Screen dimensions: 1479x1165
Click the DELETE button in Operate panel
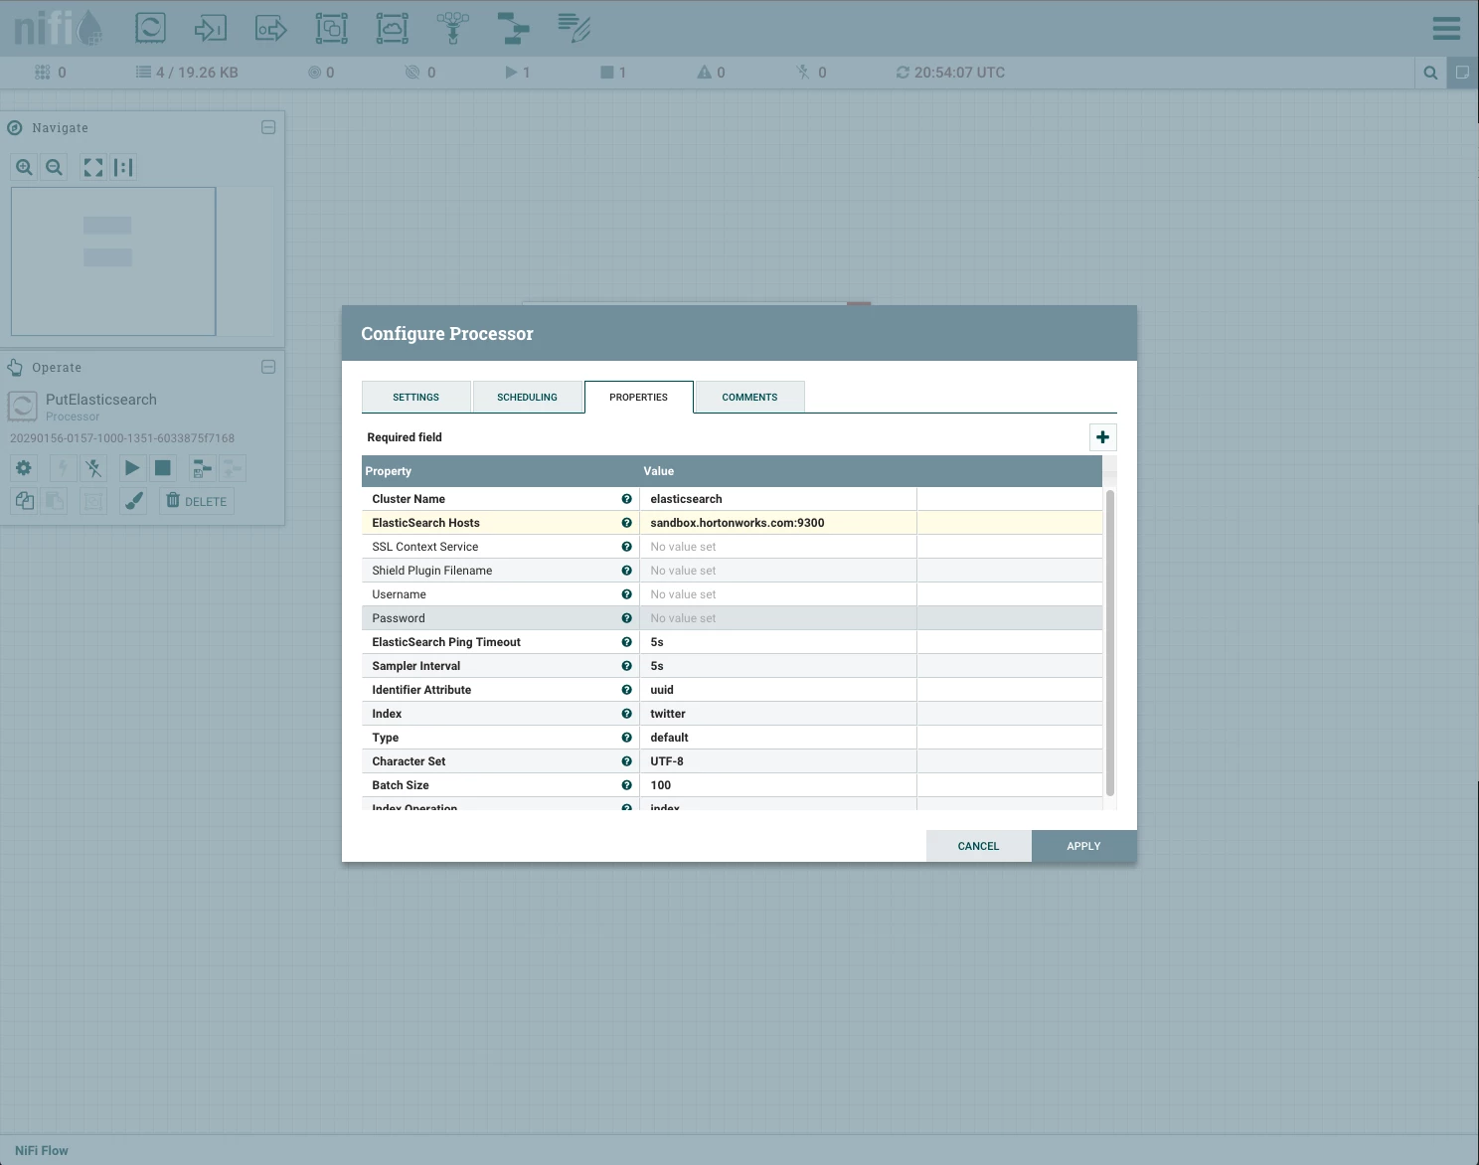tap(197, 501)
